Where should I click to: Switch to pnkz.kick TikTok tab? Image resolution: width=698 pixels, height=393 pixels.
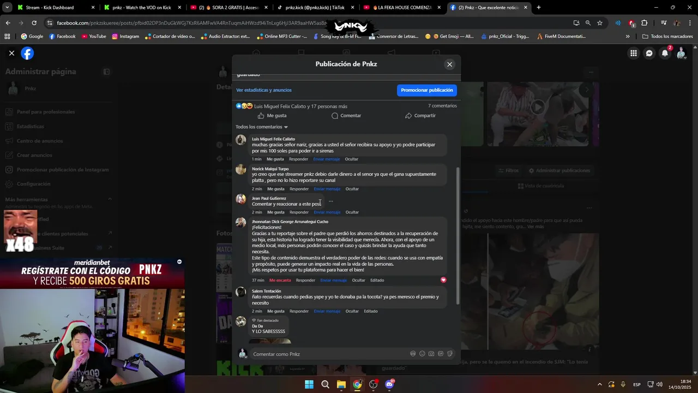(x=315, y=8)
